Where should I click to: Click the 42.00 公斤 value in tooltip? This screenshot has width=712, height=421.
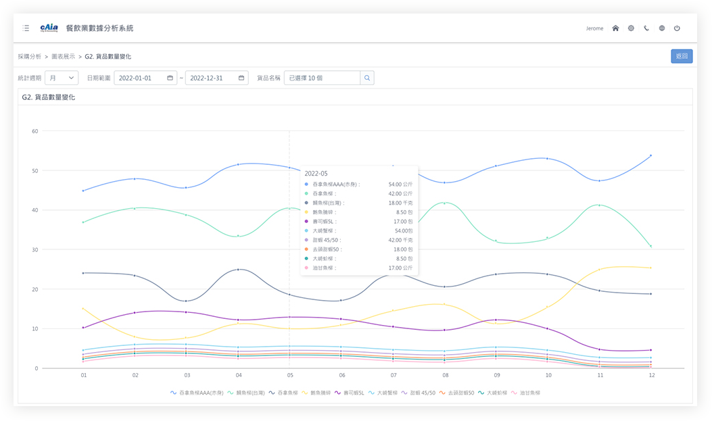click(x=400, y=194)
